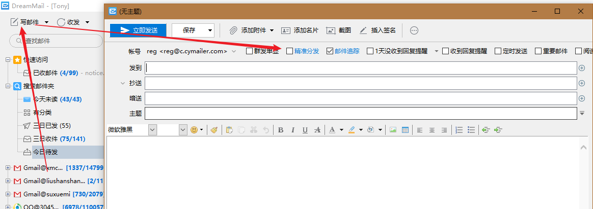
Task: Click the clear formatting brush icon
Action: [214, 130]
